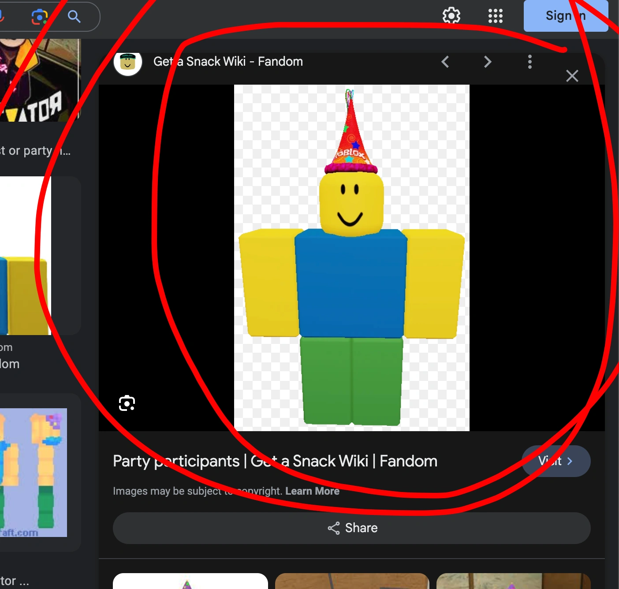The image size is (619, 589).
Task: Advance to the next image with right arrow
Action: pyautogui.click(x=487, y=62)
